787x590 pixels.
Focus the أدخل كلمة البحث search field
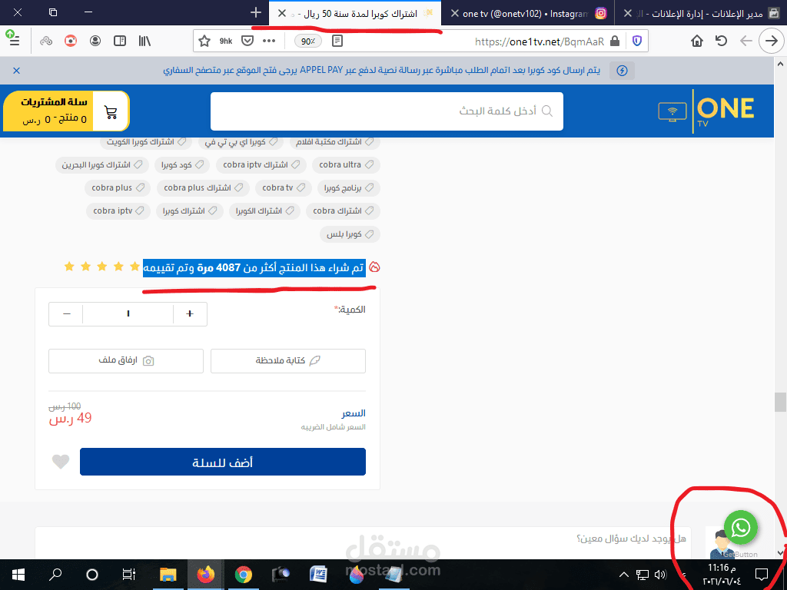tap(387, 111)
